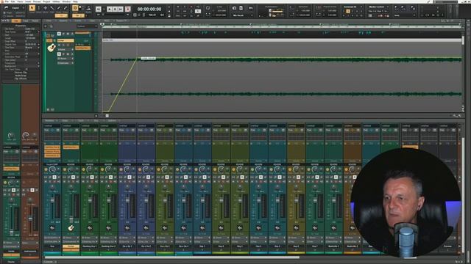Click the Guitar strip pan knob

tap(71, 188)
